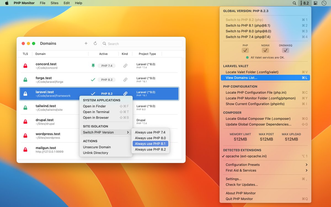Screen dimensions: 331x207
Task: Toggle the PHP service checkbox
Action: coord(245,51)
